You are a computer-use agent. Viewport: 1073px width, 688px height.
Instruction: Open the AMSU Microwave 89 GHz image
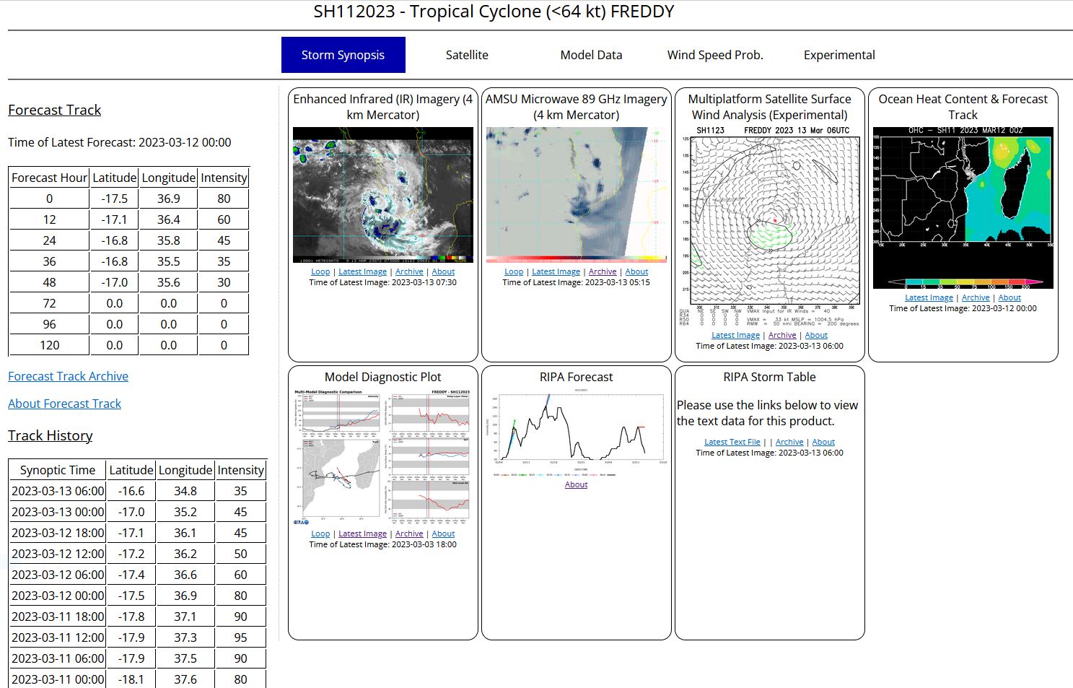pyautogui.click(x=576, y=195)
